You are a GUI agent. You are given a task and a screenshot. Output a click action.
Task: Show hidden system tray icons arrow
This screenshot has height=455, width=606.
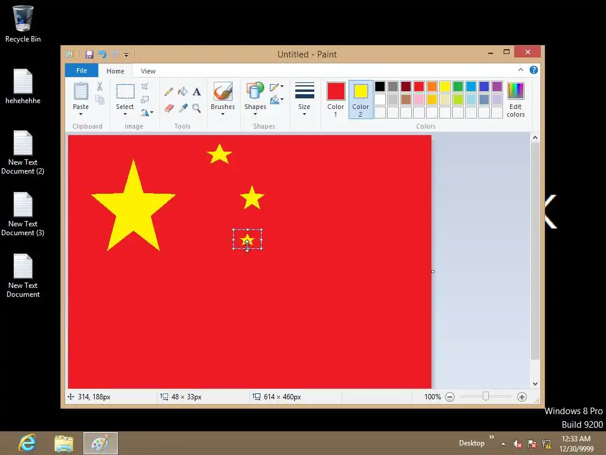503,444
